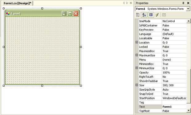Click the Form1 title bar icon
The image size is (191, 115).
(x=8, y=13)
